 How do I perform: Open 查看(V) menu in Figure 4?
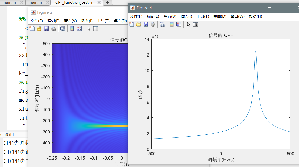click(170, 16)
